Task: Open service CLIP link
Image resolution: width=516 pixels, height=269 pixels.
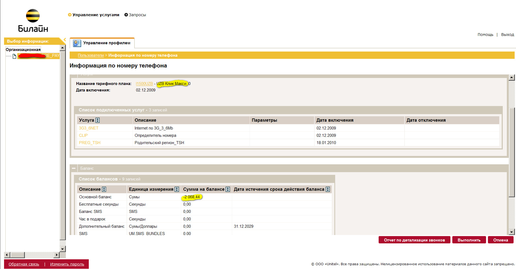Action: [x=83, y=135]
